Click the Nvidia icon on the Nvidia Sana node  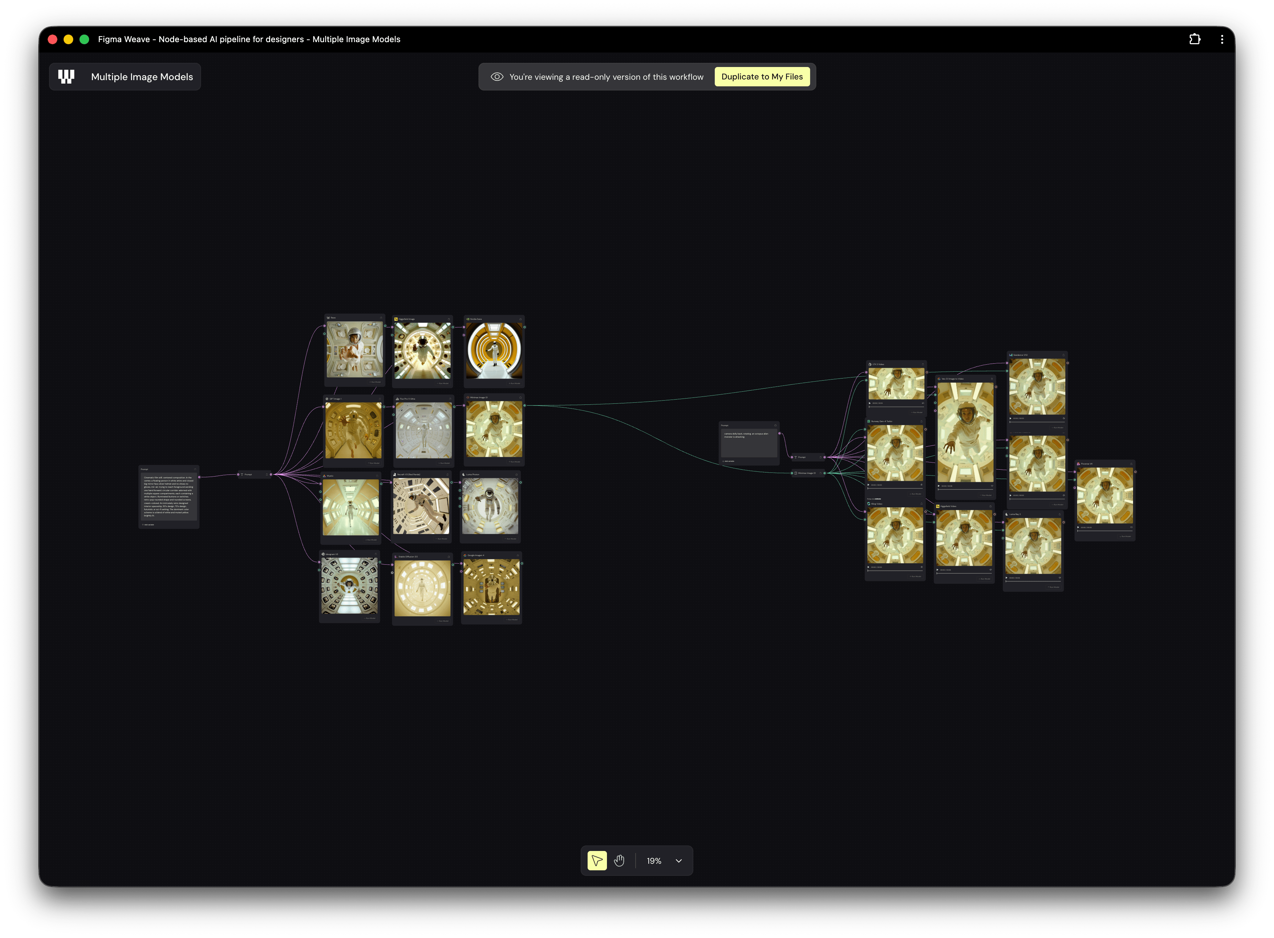(467, 319)
